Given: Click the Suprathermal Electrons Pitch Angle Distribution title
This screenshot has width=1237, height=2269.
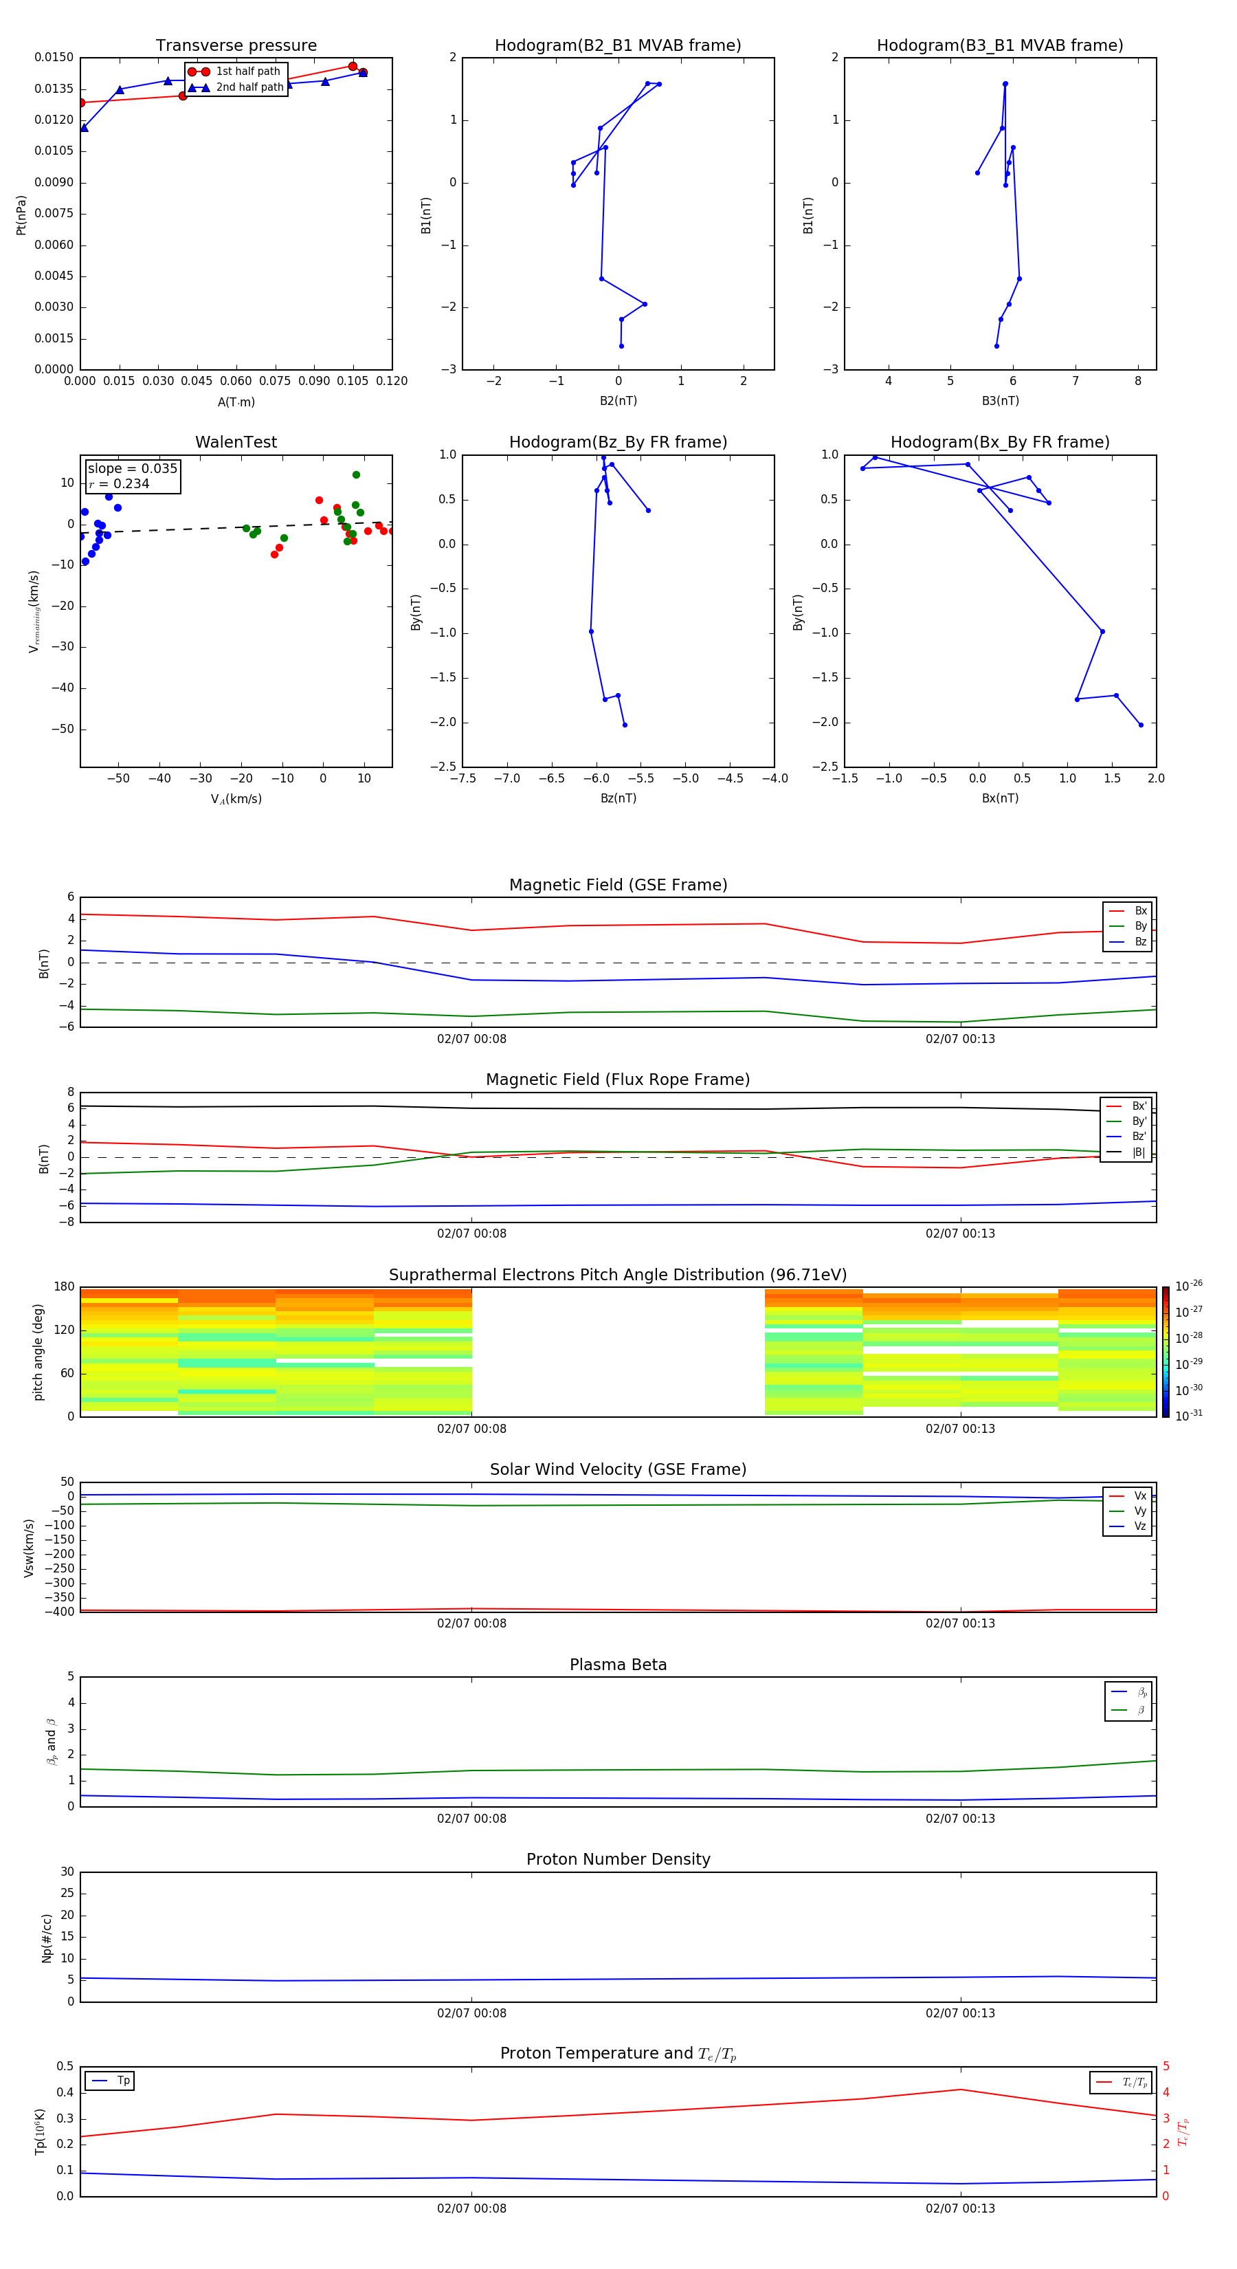Looking at the screenshot, I should tap(618, 1275).
